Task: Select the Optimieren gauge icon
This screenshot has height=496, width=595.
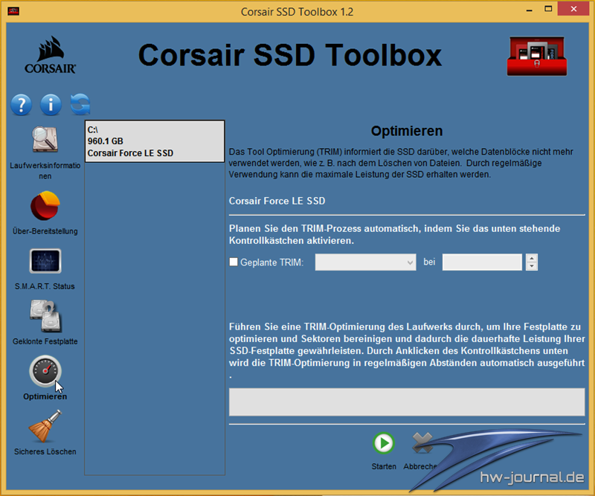Action: 45,371
